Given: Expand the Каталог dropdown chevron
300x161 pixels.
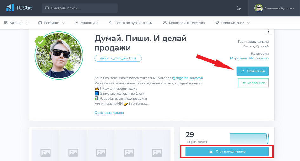Looking at the screenshot, I should point(27,23).
